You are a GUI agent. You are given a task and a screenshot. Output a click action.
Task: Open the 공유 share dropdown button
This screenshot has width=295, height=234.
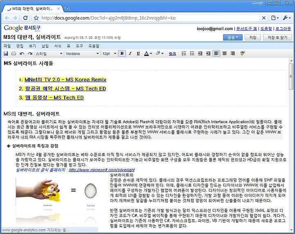(233, 37)
